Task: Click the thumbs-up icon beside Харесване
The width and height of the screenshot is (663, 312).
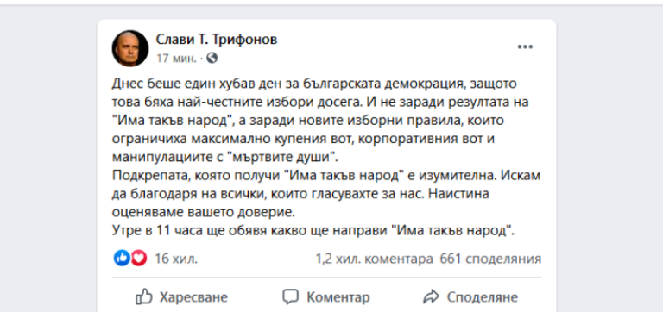Action: [144, 296]
